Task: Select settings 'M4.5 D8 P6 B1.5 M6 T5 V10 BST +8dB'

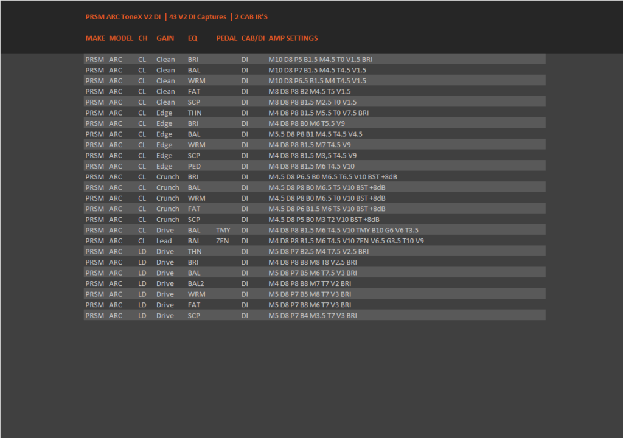Action: pyautogui.click(x=327, y=209)
